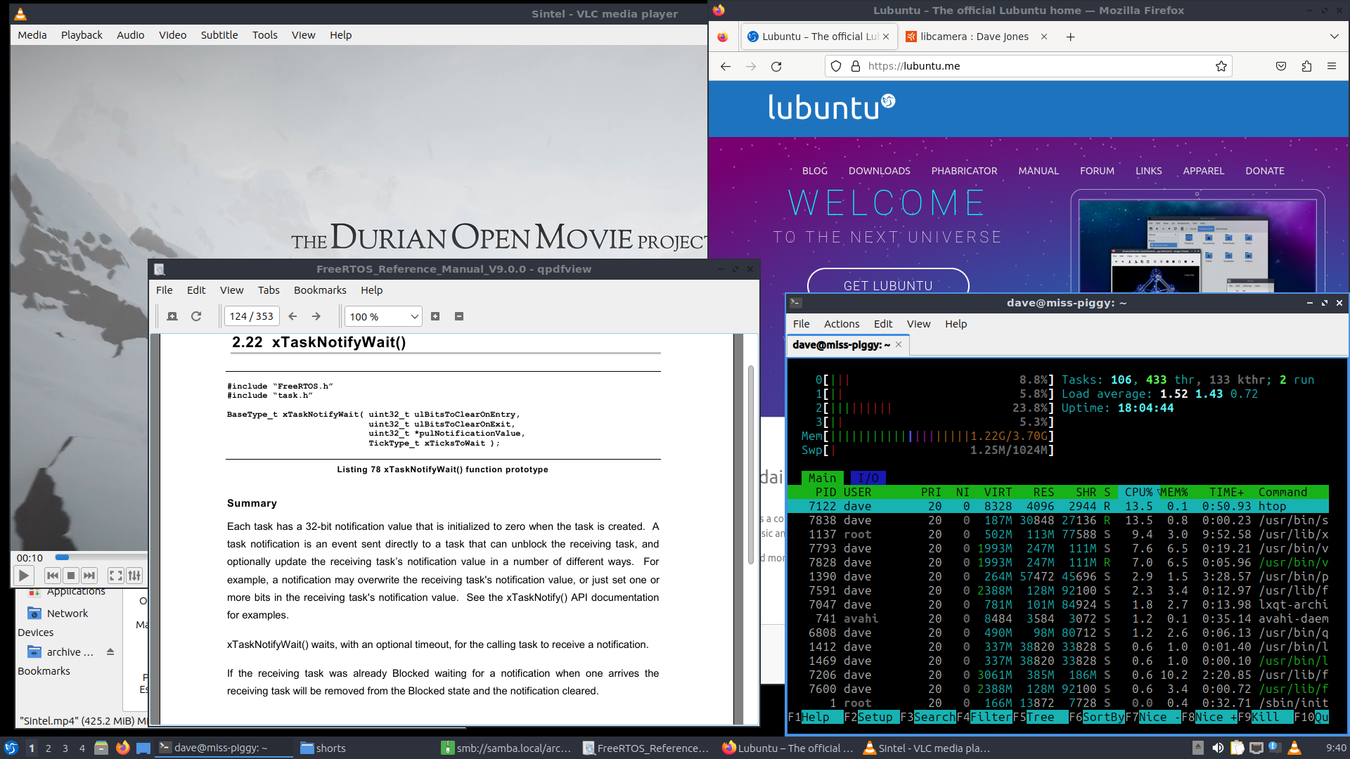The height and width of the screenshot is (759, 1350).
Task: Open Firefox extensions icon
Action: pyautogui.click(x=1306, y=66)
